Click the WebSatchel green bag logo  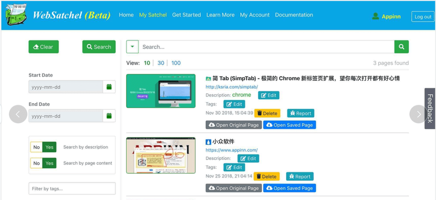tap(16, 15)
